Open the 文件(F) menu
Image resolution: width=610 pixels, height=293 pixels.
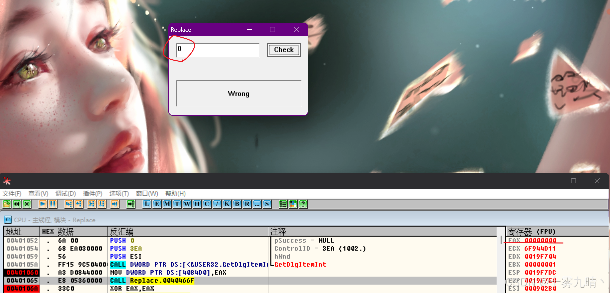click(x=12, y=194)
